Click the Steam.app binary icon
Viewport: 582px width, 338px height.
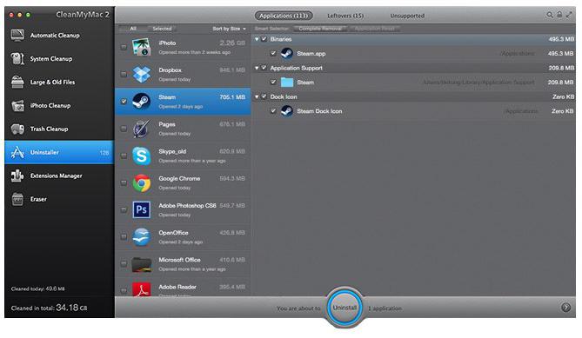click(x=286, y=53)
